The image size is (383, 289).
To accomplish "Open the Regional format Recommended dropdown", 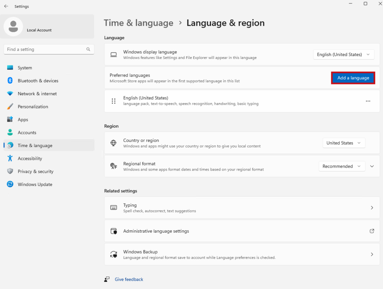I will point(341,167).
